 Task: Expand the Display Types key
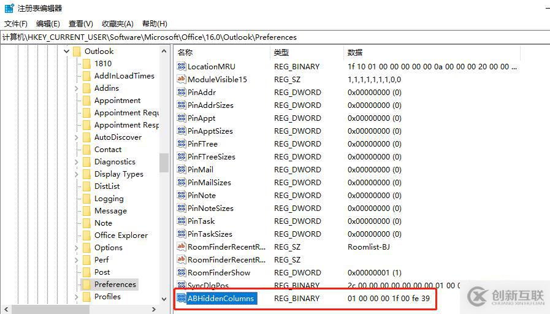point(77,174)
